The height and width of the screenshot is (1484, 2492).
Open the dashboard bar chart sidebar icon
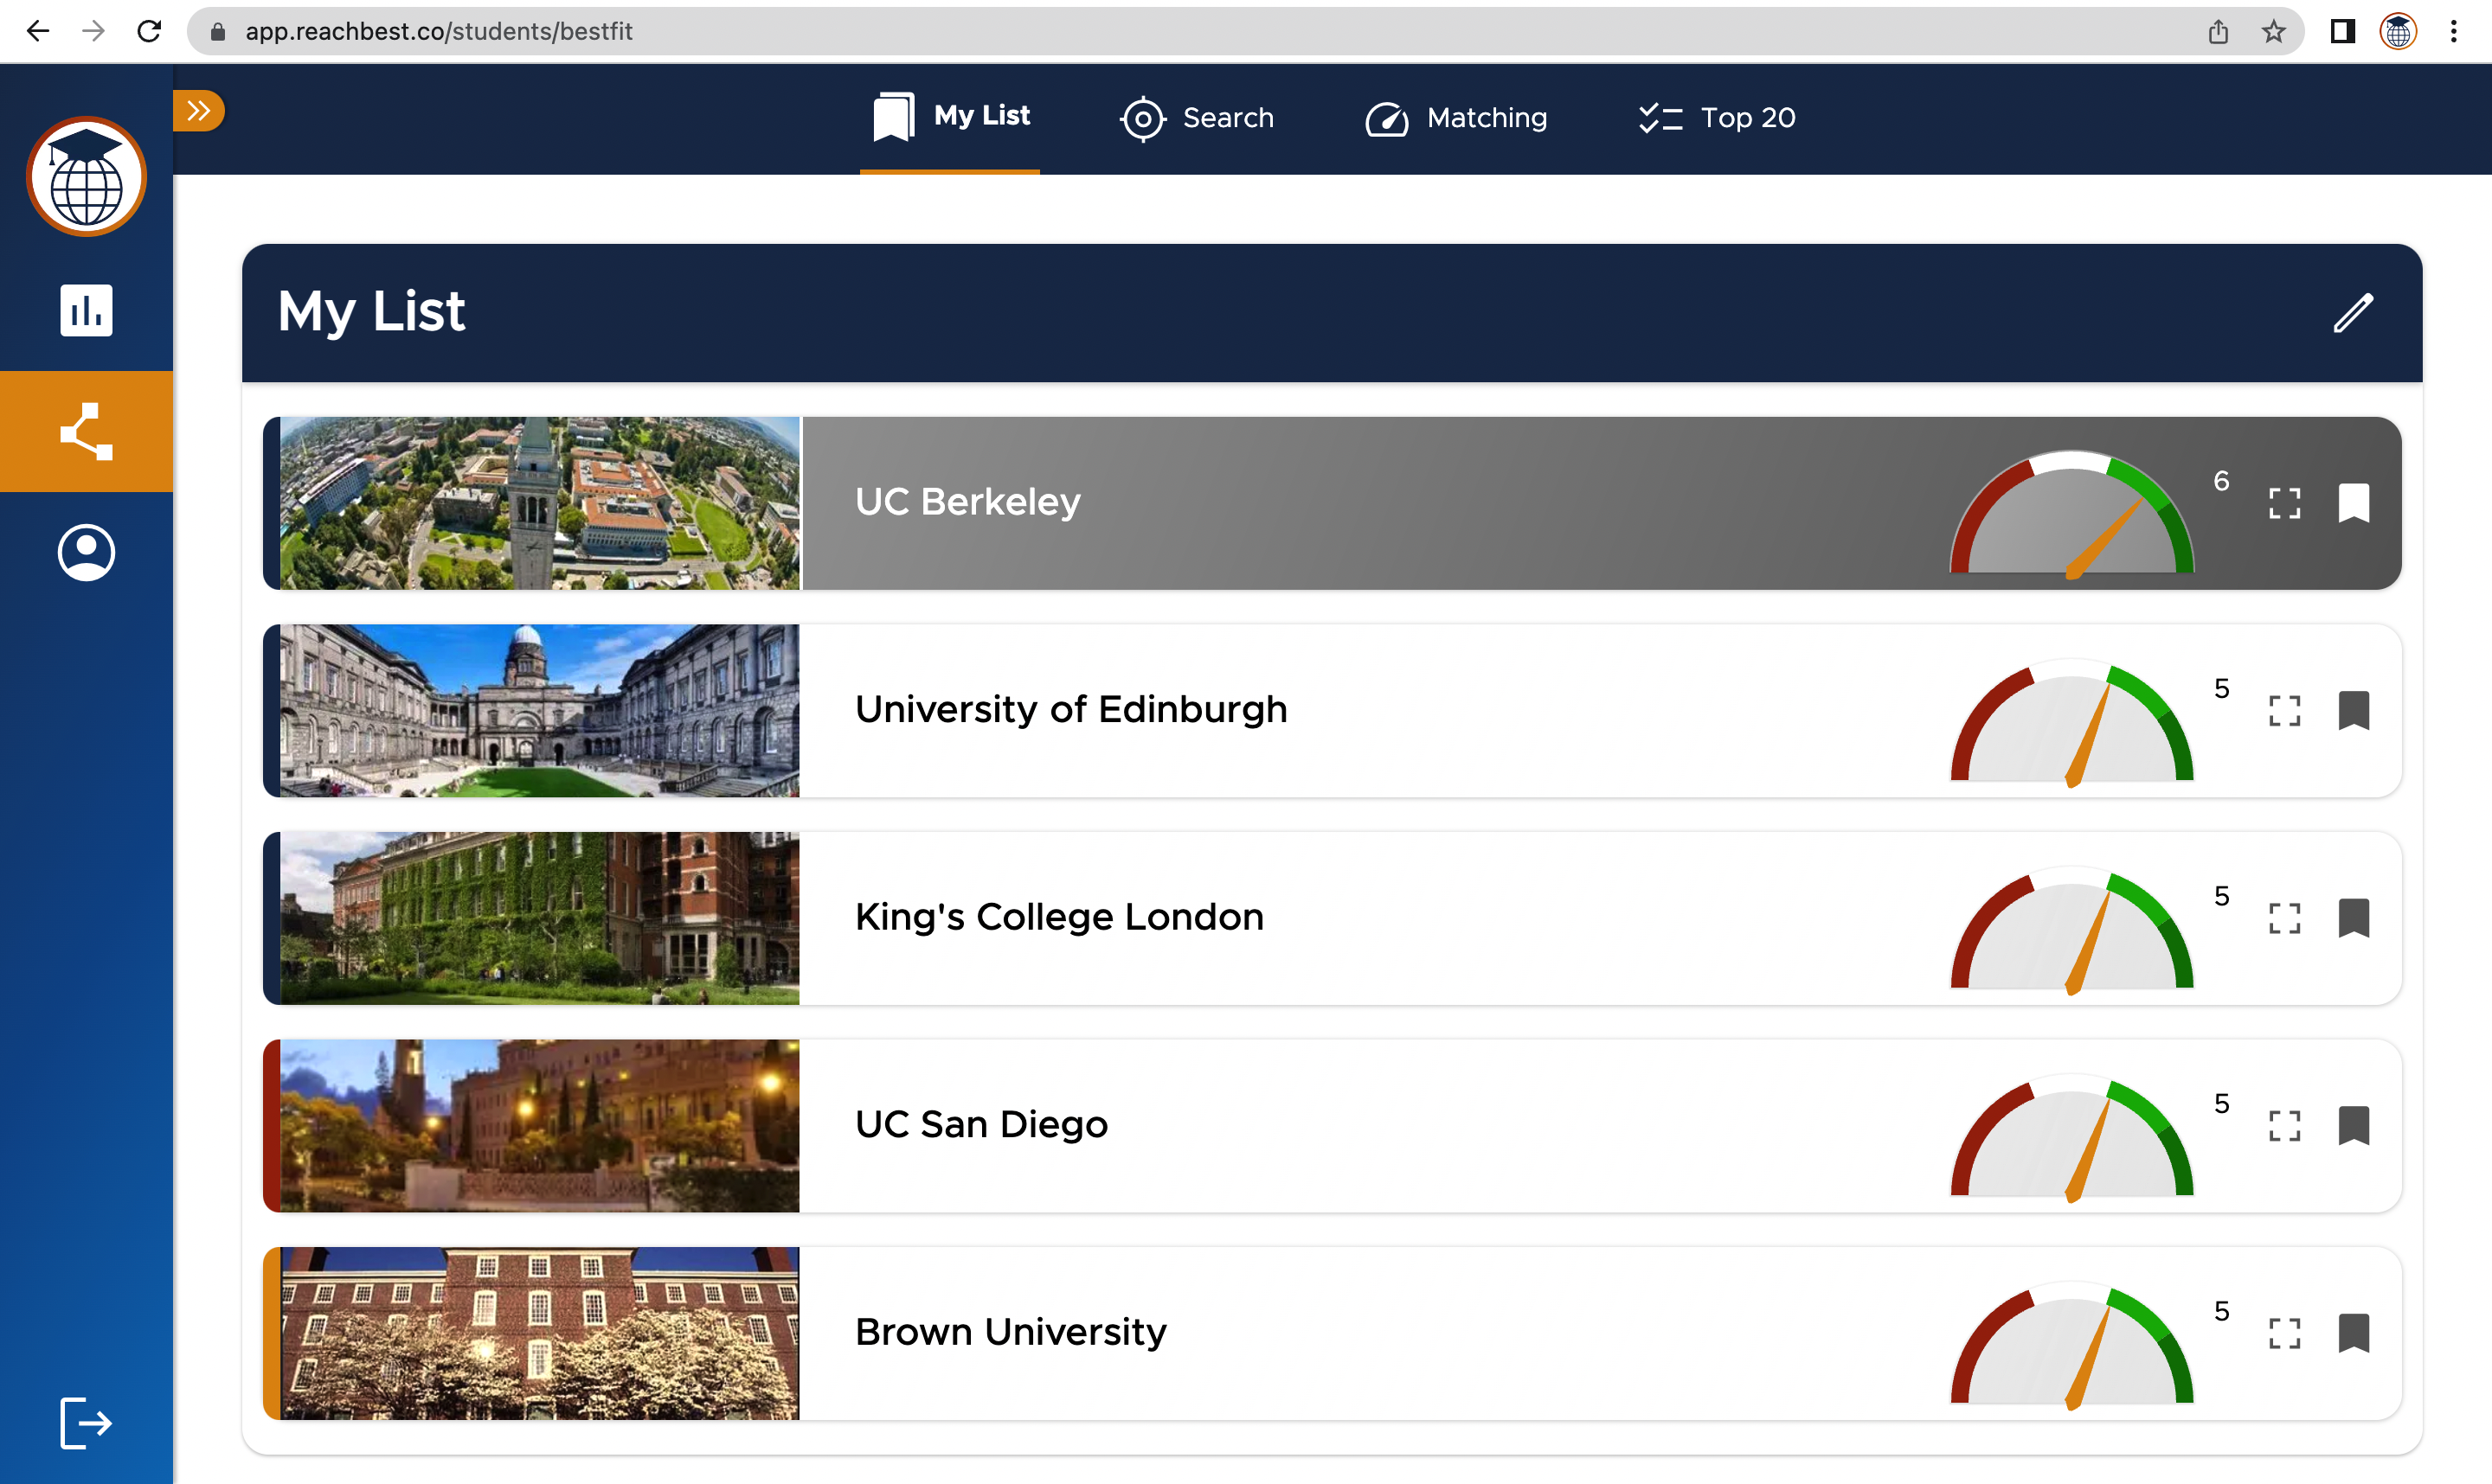(86, 310)
